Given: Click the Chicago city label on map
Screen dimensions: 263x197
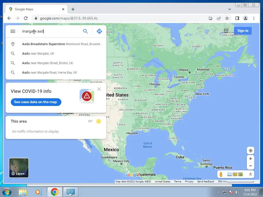Looking at the screenshot, I should (x=155, y=84).
